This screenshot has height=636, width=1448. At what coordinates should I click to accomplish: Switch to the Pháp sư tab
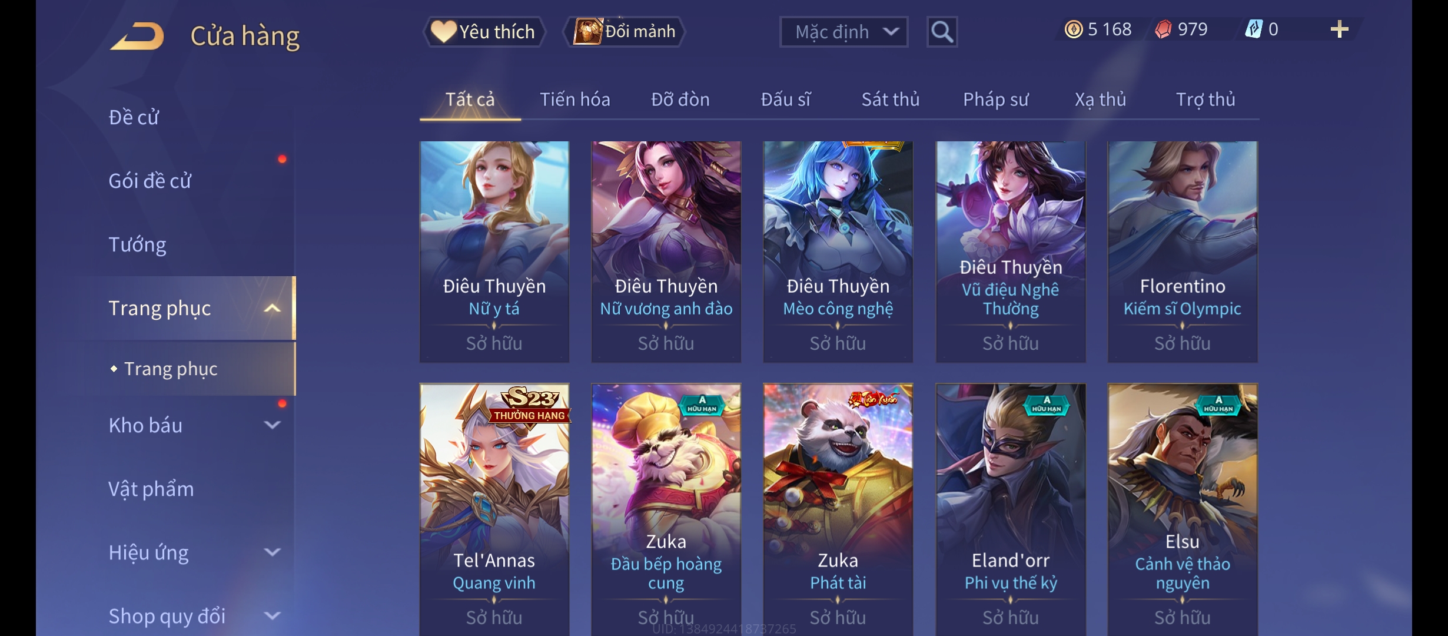point(995,100)
